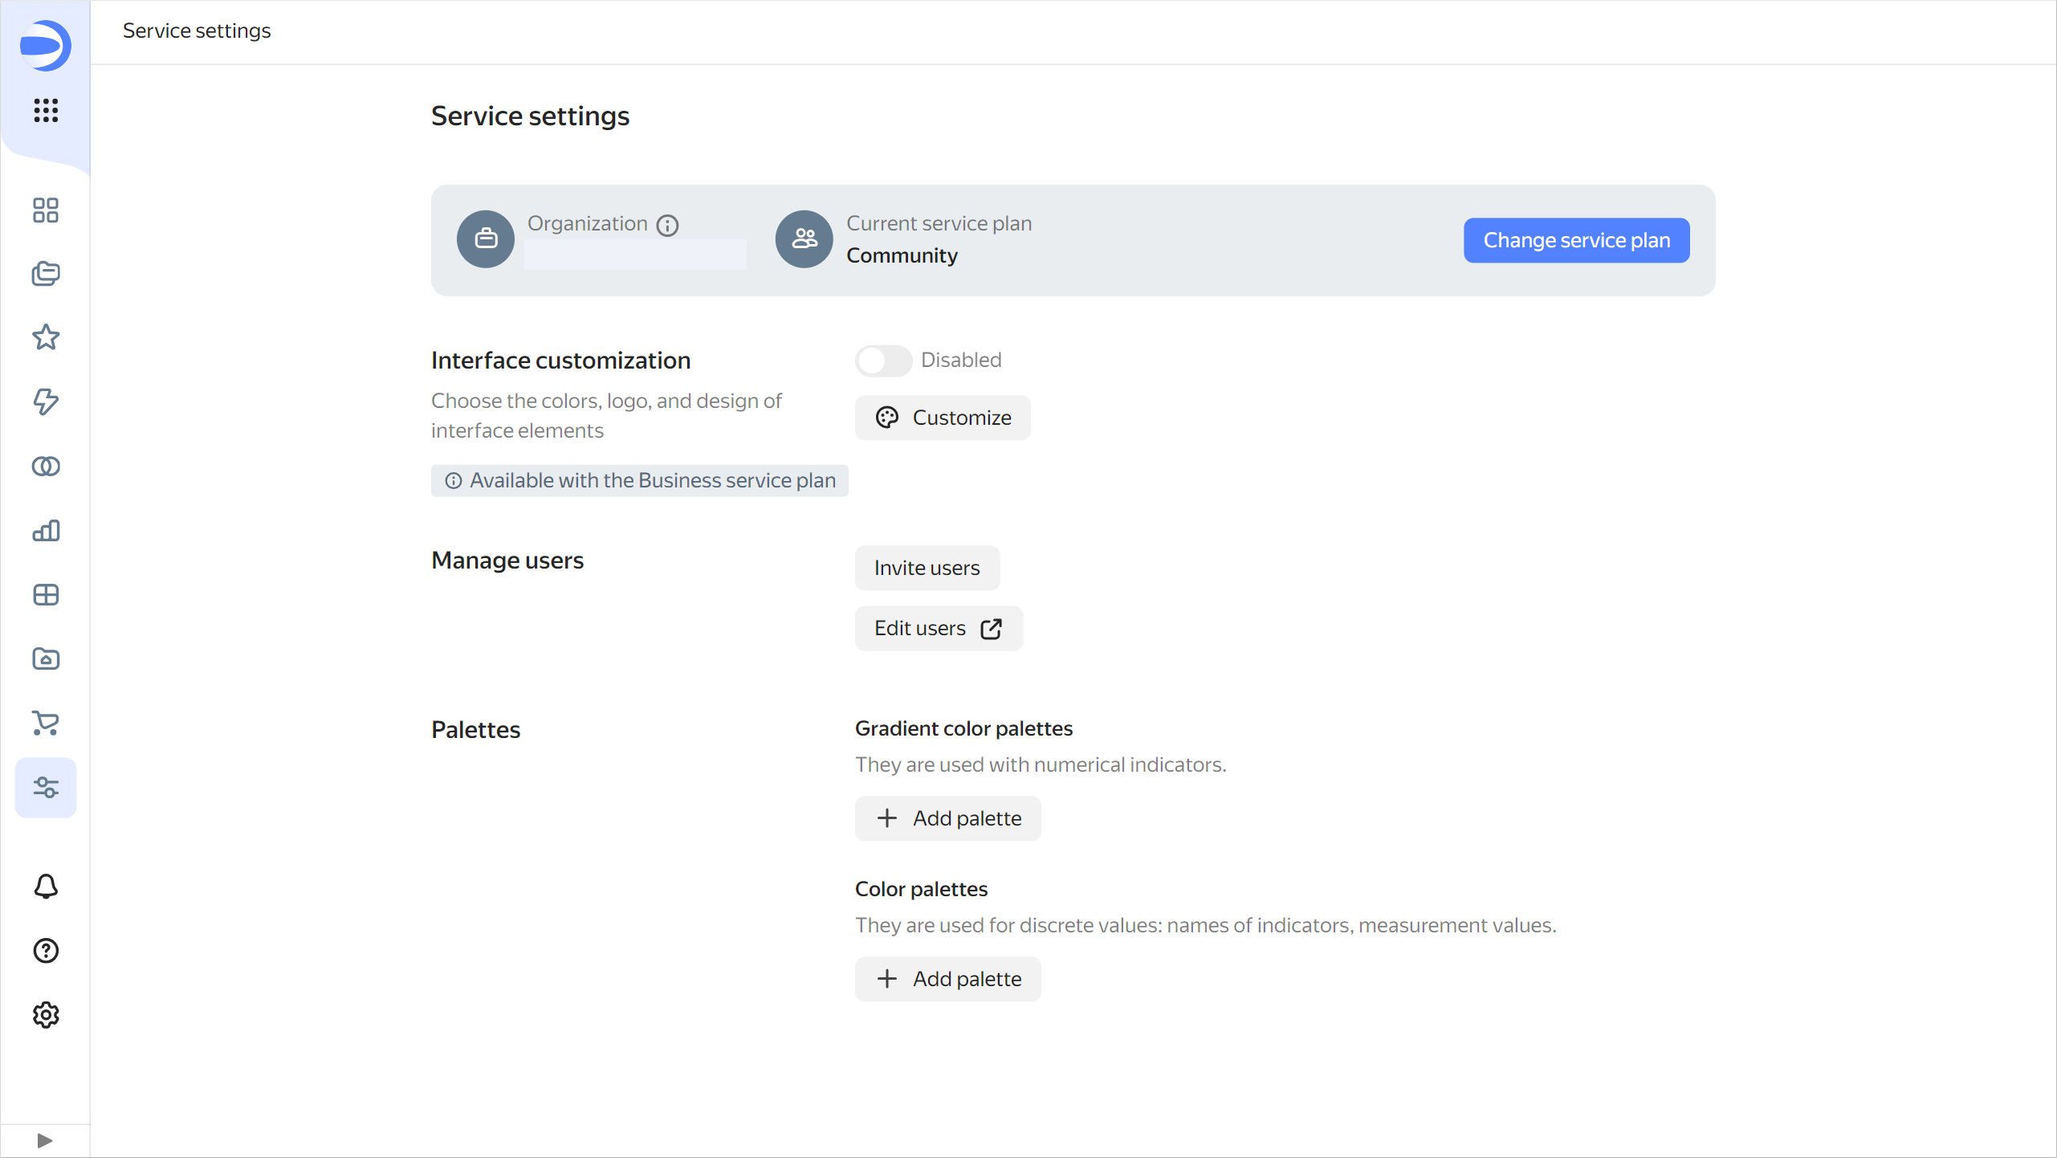Screen dimensions: 2057x1158
Task: Open the Settings gear icon
Action: pyautogui.click(x=46, y=1014)
